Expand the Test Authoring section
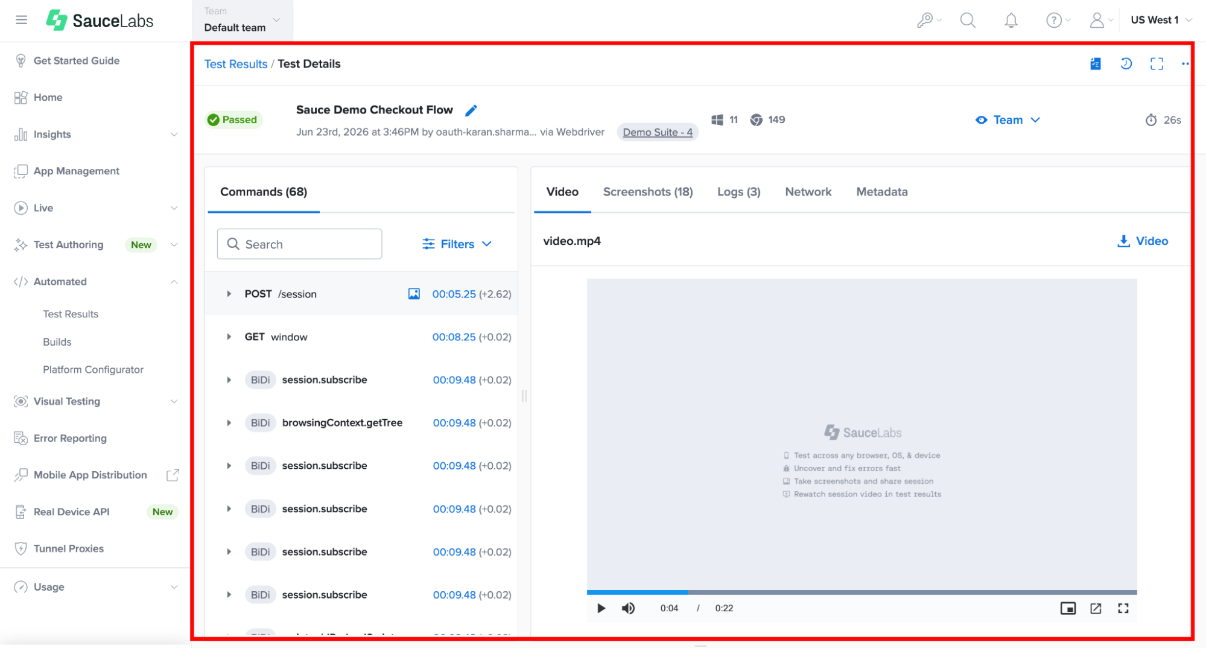1206x648 pixels. 174,244
